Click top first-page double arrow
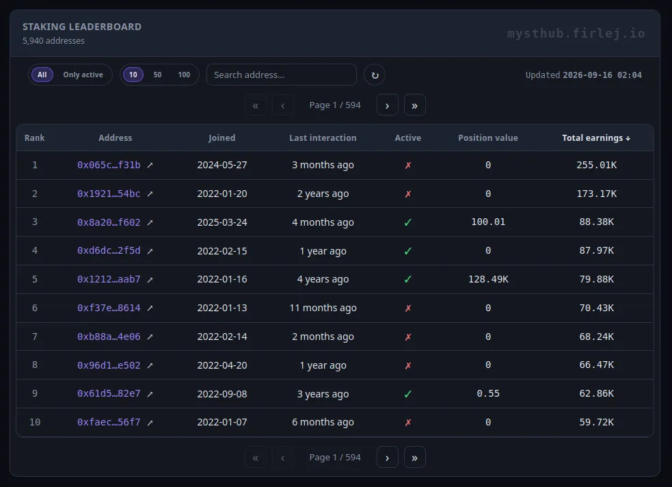Viewport: 672px width, 487px height. tap(256, 105)
